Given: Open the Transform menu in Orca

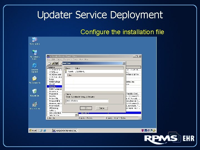Looking at the screenshot, I should click(67, 59).
